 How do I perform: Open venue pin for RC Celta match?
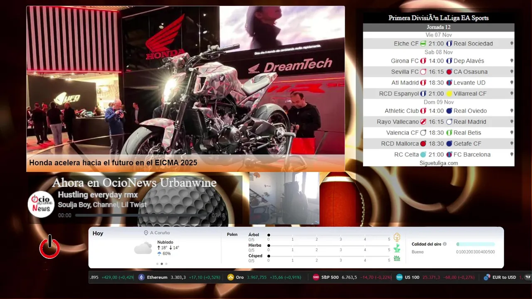512,154
